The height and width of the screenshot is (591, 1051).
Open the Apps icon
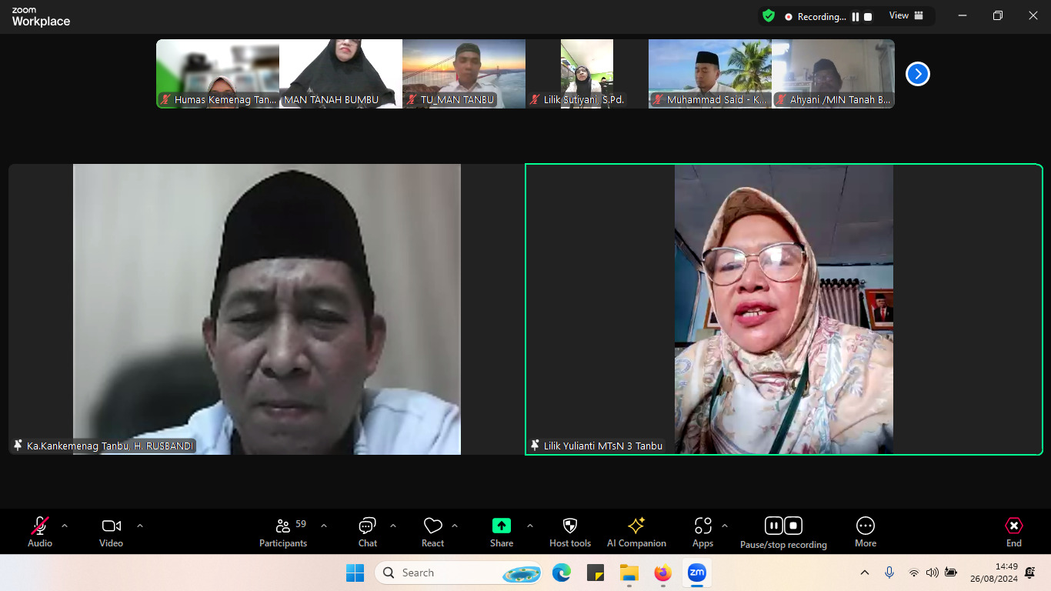point(702,526)
